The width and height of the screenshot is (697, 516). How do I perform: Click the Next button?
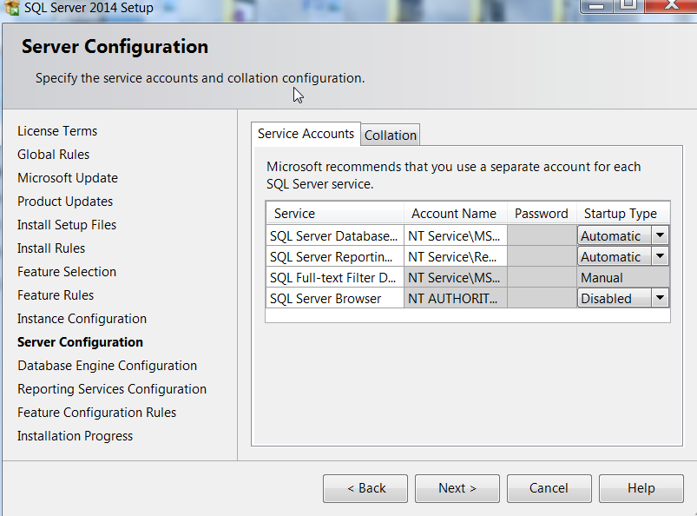coord(457,488)
